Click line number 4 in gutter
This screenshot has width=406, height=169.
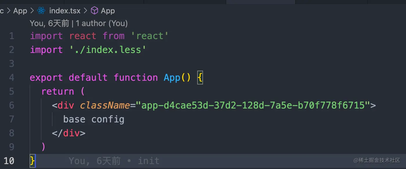pos(12,78)
